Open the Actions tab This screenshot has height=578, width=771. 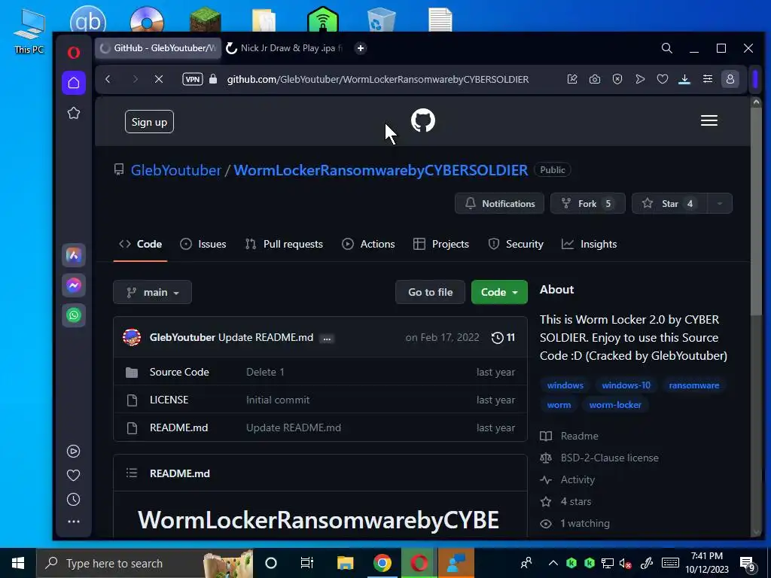368,245
